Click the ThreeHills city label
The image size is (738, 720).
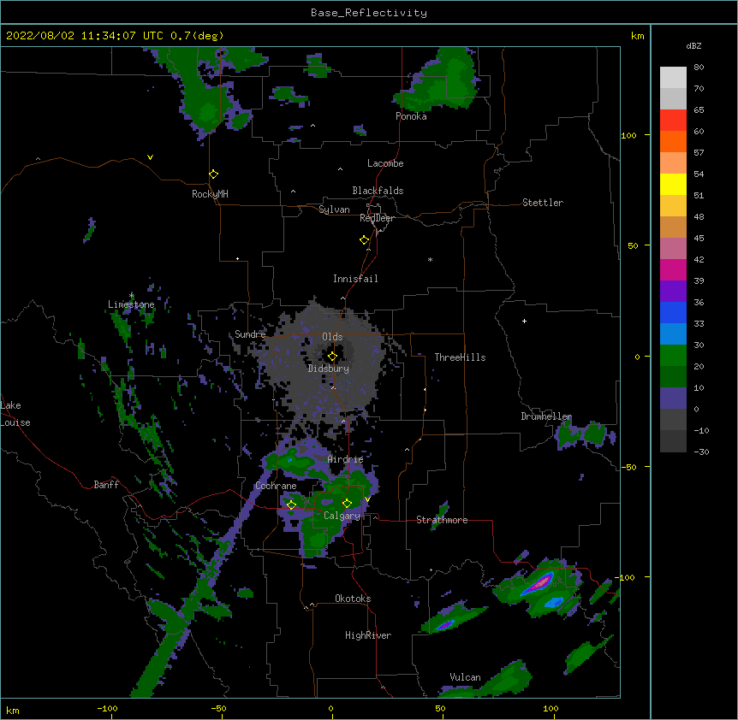460,357
